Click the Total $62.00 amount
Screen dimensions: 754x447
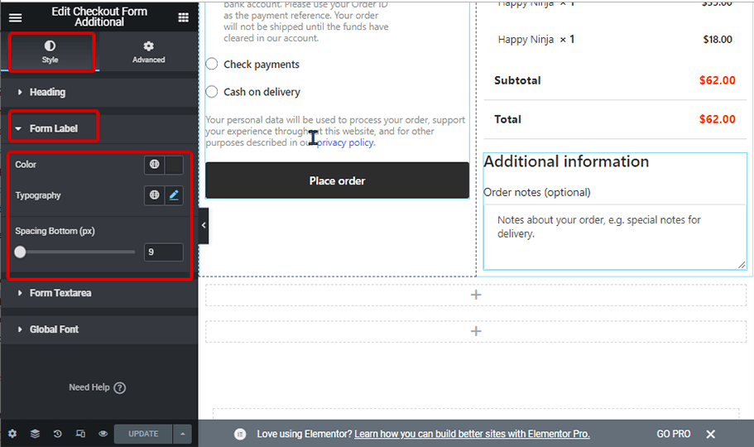pos(717,119)
